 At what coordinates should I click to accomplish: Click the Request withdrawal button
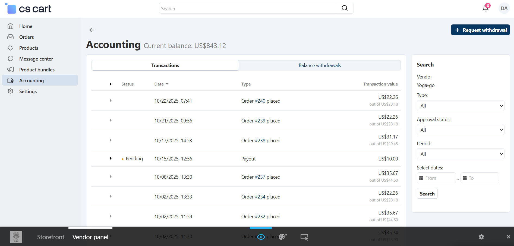480,30
